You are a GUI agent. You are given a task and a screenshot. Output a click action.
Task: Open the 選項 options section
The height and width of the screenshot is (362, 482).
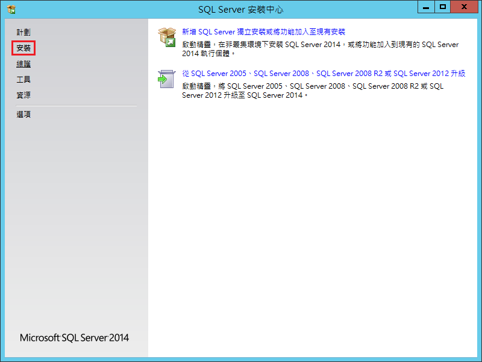coord(22,114)
